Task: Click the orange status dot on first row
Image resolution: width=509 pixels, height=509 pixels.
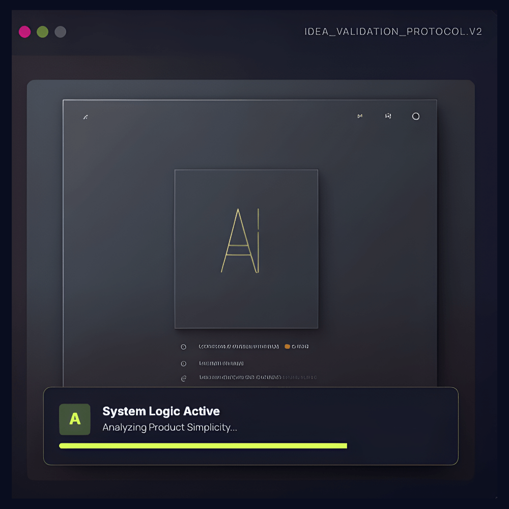Action: (287, 346)
